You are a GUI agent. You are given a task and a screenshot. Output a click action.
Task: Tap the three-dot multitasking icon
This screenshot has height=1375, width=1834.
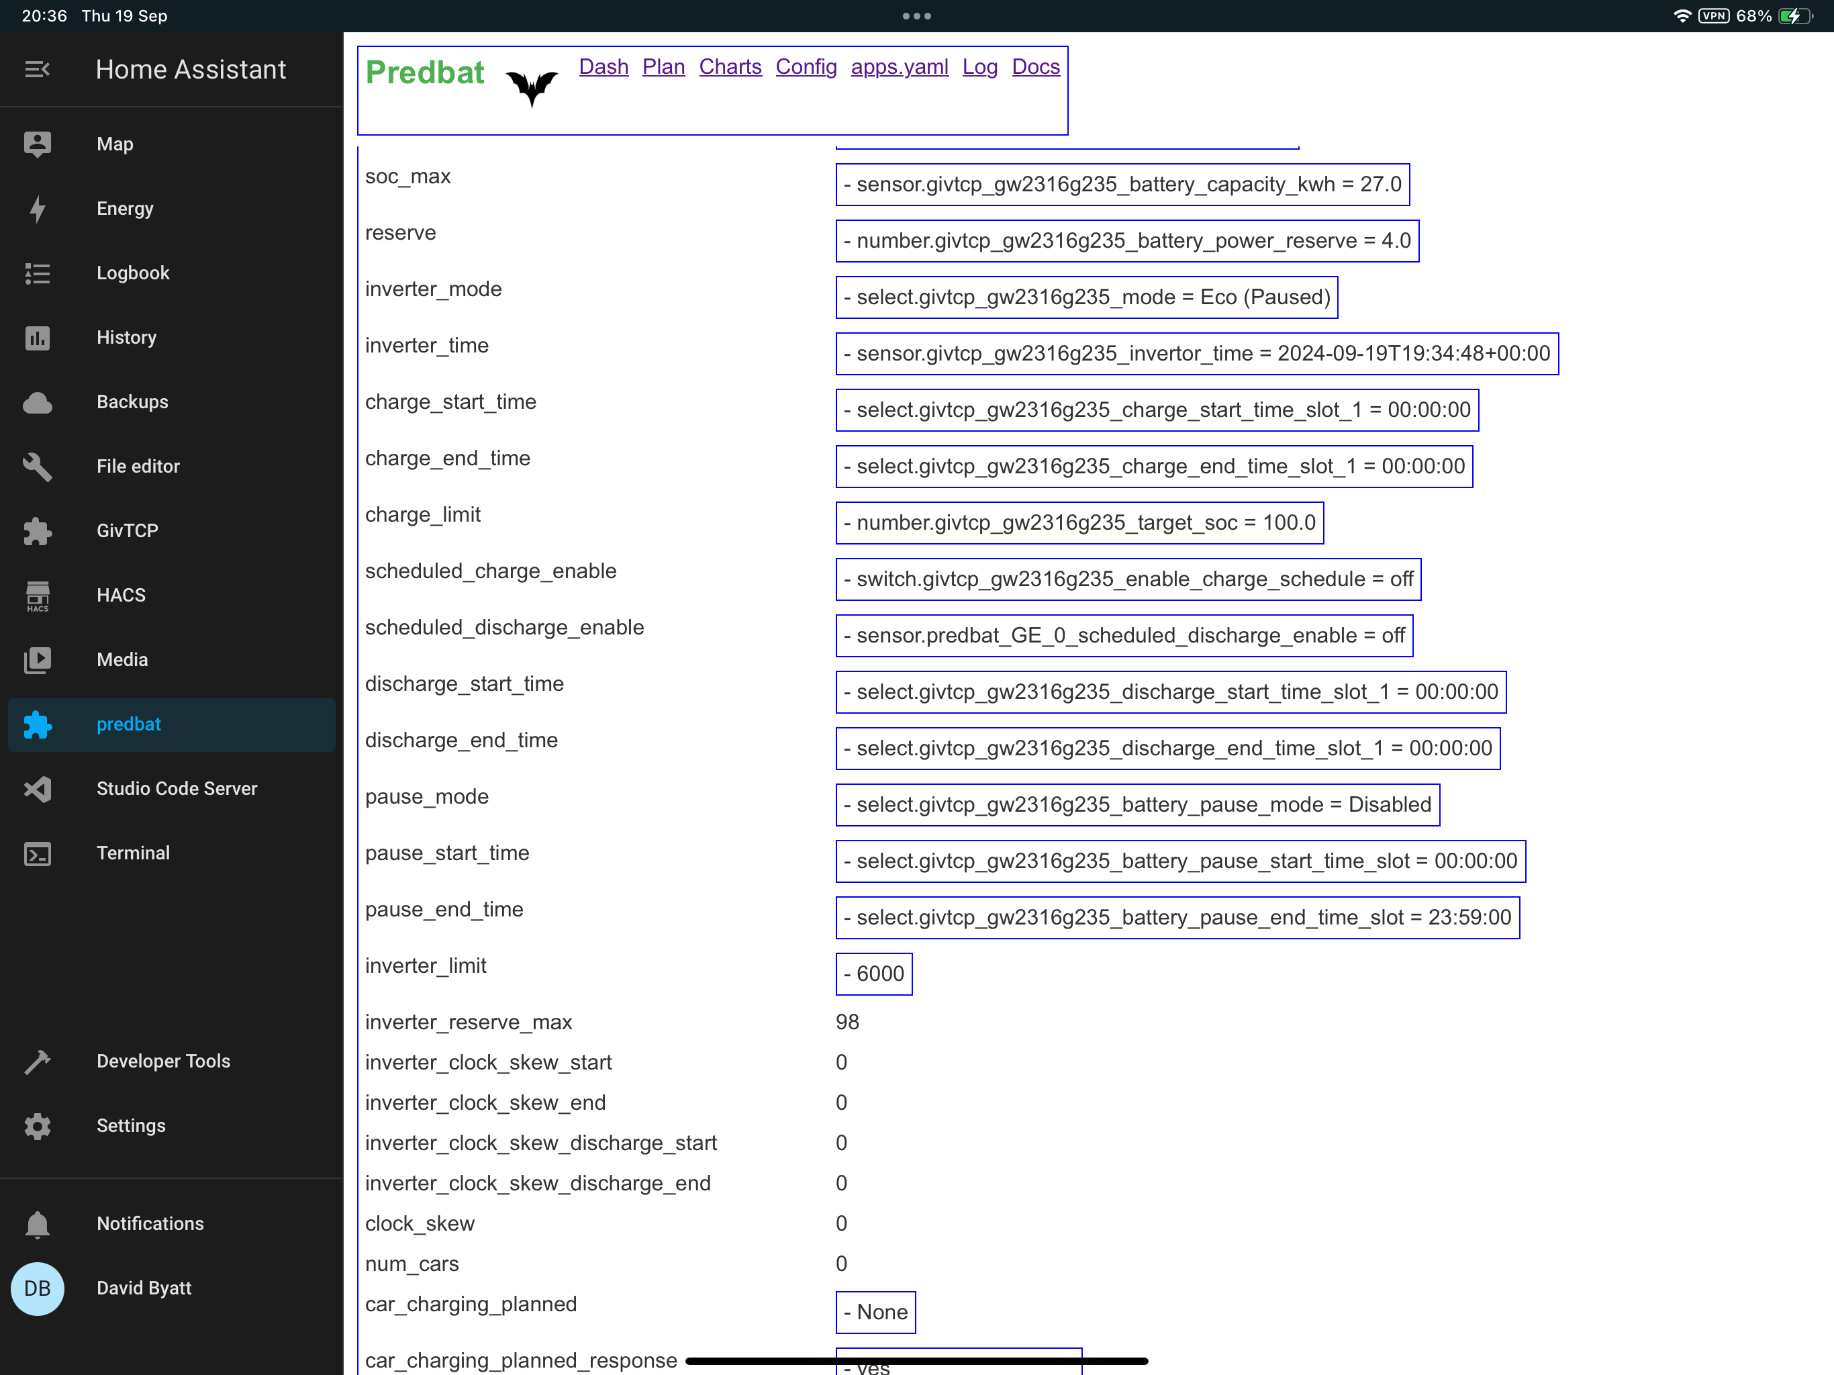(917, 15)
